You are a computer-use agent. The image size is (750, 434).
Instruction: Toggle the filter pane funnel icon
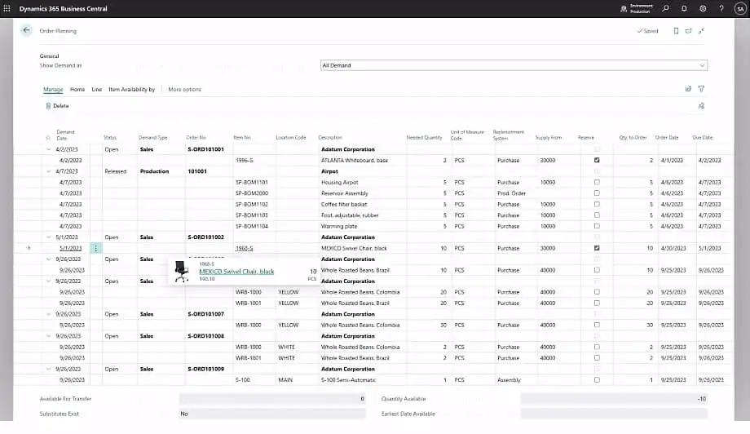701,89
